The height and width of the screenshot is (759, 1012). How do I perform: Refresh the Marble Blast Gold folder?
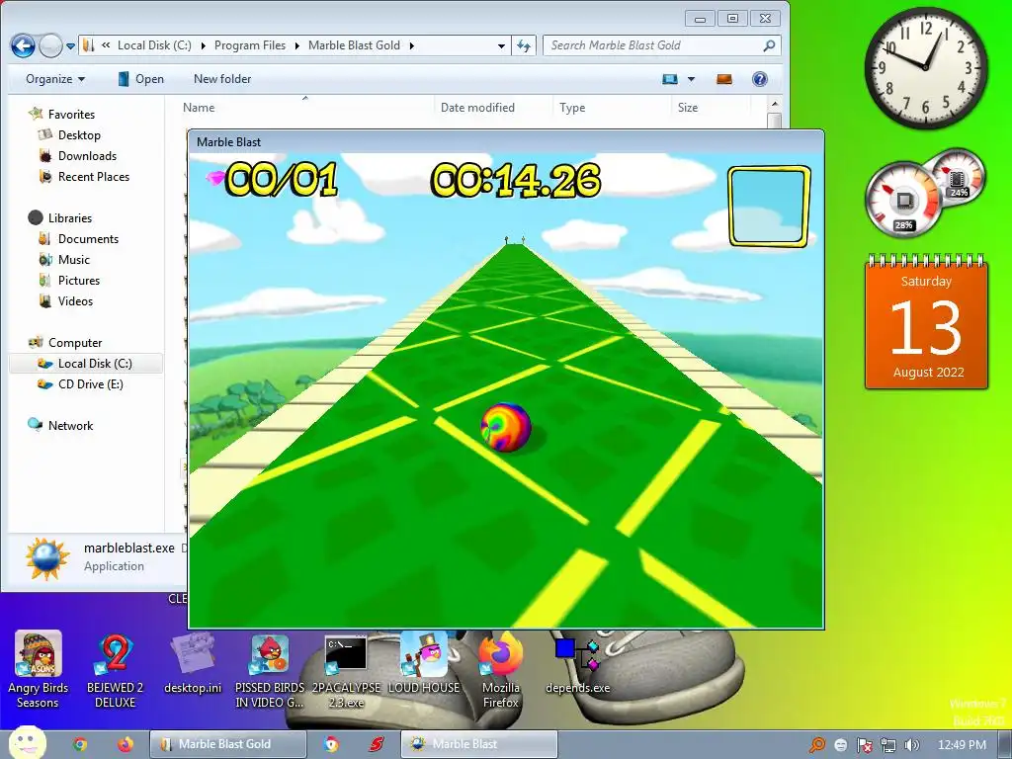coord(524,45)
